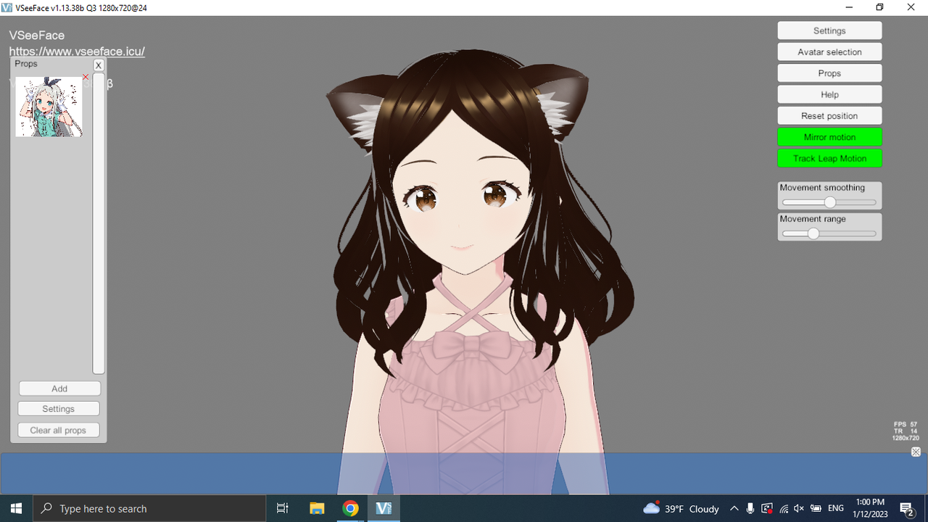Image resolution: width=928 pixels, height=522 pixels.
Task: Add a new prop
Action: pos(59,389)
